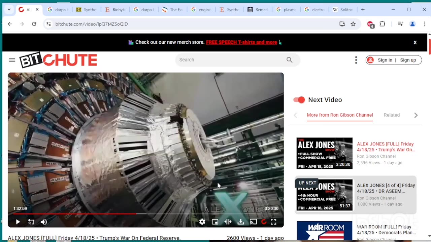Click the Ron Gibson Channel name under first video
Screen dimensions: 431x242
tap(376, 156)
